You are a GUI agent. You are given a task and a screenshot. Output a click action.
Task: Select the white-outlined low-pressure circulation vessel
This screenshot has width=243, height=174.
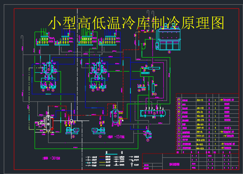pyautogui.click(x=49, y=124)
